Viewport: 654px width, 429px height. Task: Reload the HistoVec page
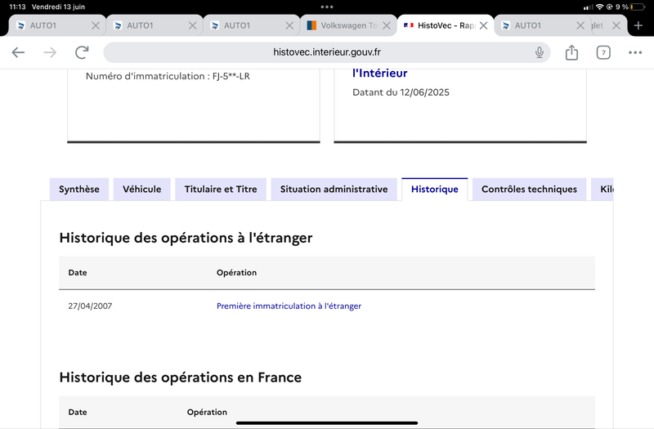point(82,52)
